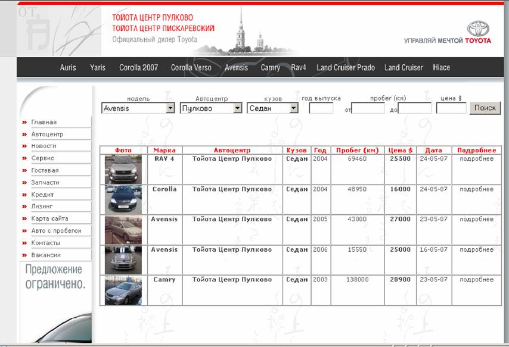509x347 pixels.
Task: Click подробнее for the 25000 Avensis row
Action: (477, 250)
